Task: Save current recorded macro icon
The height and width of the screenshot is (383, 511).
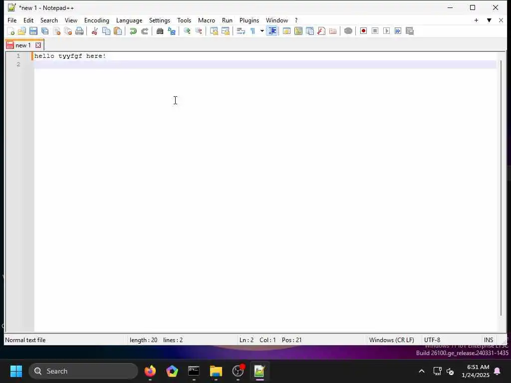Action: [410, 31]
